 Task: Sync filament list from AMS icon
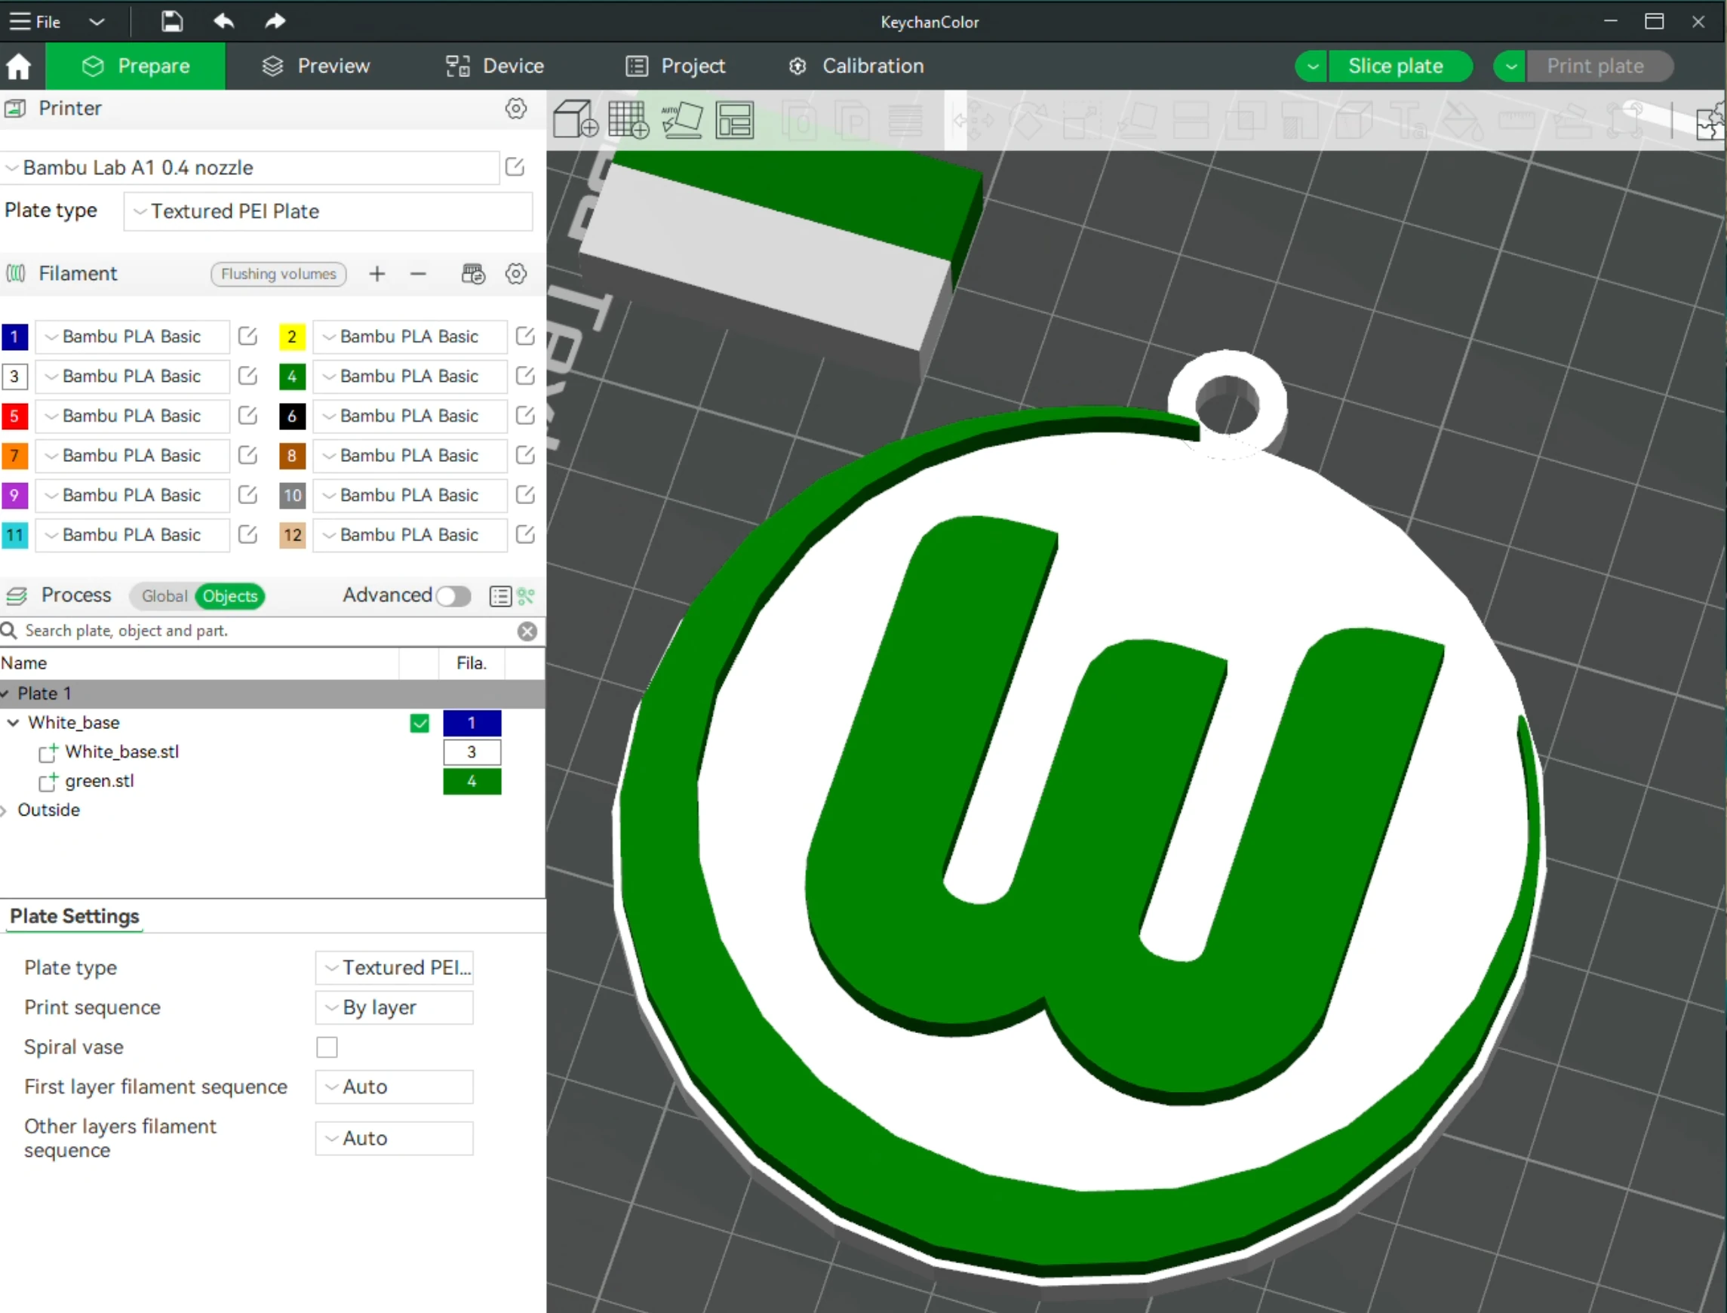[473, 273]
